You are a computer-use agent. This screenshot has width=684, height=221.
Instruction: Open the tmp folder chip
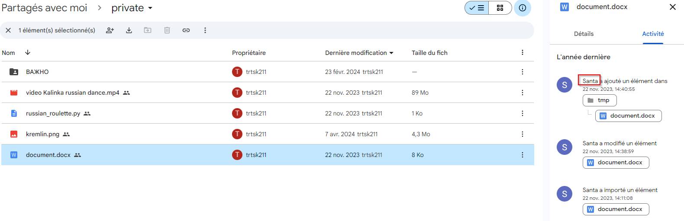tap(600, 100)
